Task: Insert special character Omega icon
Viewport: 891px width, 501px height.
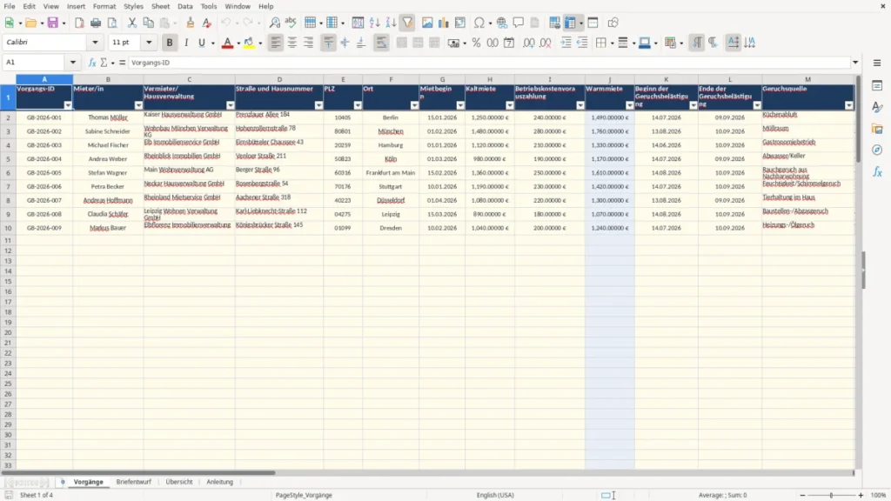Action: click(479, 23)
